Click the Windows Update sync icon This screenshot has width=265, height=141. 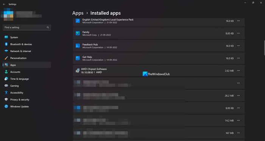click(6, 107)
